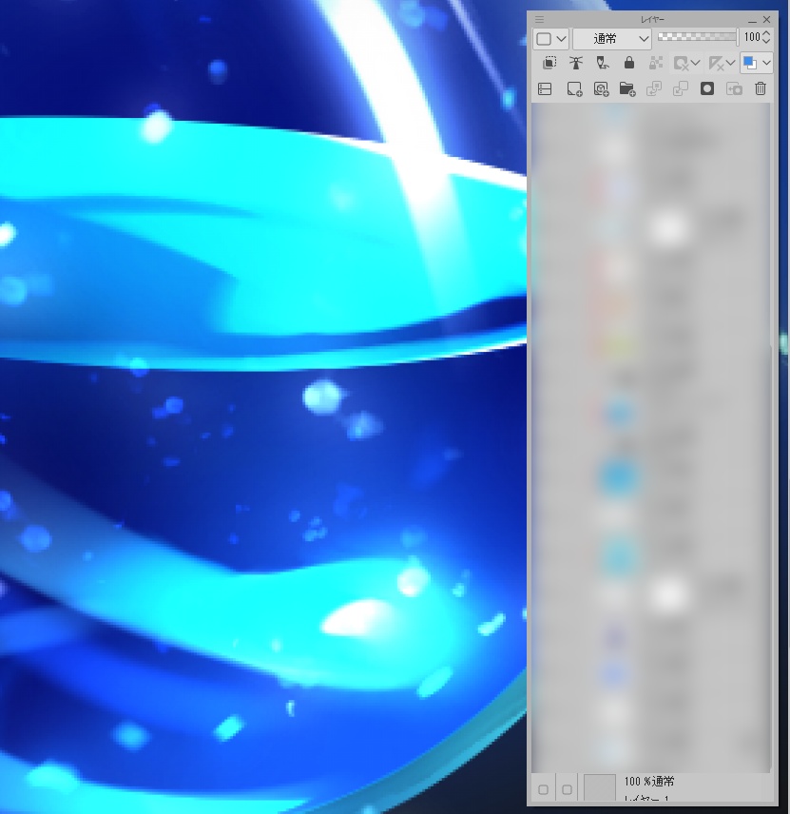This screenshot has width=790, height=814.
Task: Open the Layer panel hamburger menu
Action: click(x=539, y=19)
